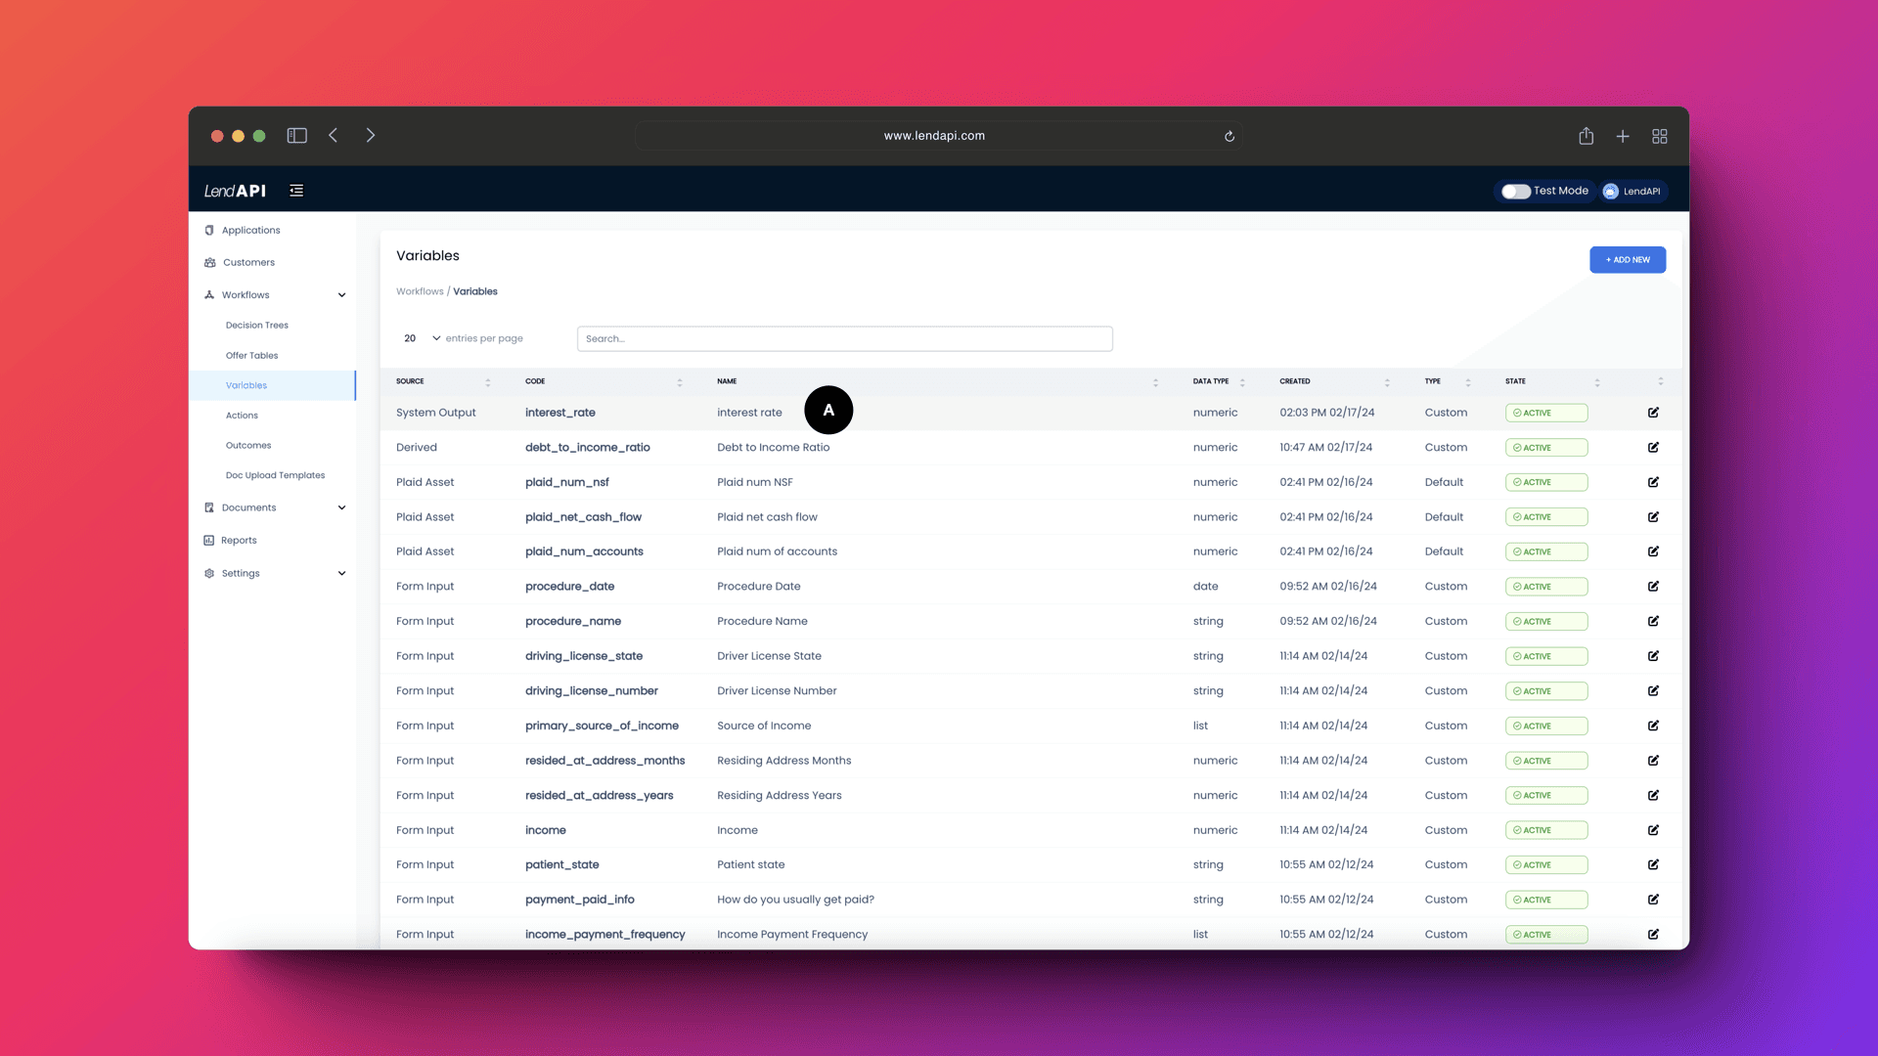Sort table by the Created column
This screenshot has width=1878, height=1056.
click(x=1295, y=381)
